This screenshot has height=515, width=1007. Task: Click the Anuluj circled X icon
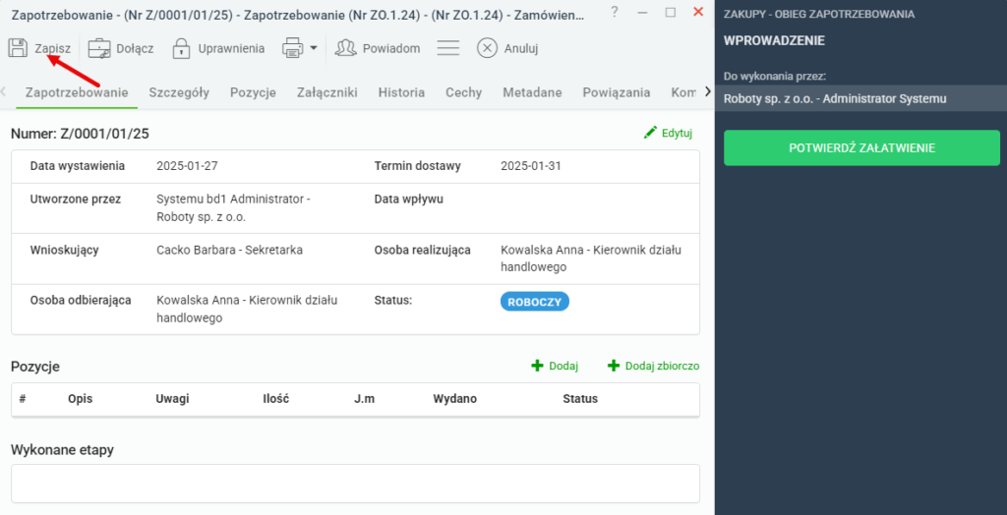pos(488,48)
